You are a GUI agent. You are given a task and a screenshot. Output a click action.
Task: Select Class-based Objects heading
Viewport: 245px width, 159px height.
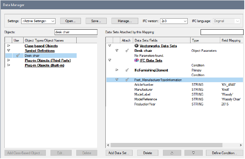coord(41,46)
